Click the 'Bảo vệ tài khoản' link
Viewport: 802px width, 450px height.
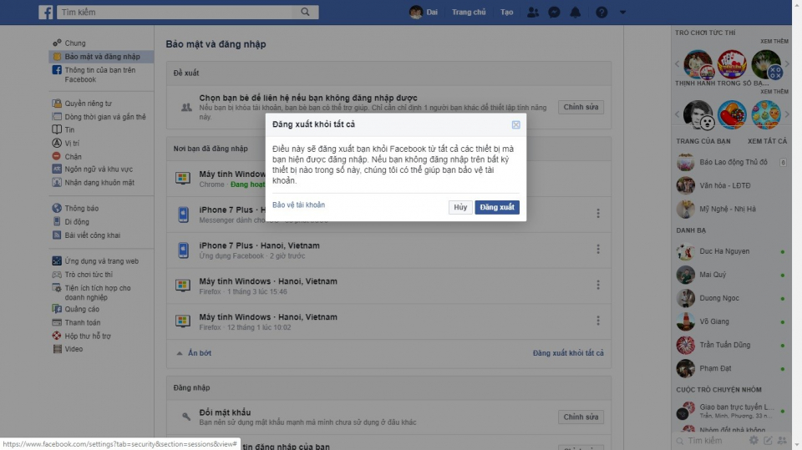coord(298,205)
